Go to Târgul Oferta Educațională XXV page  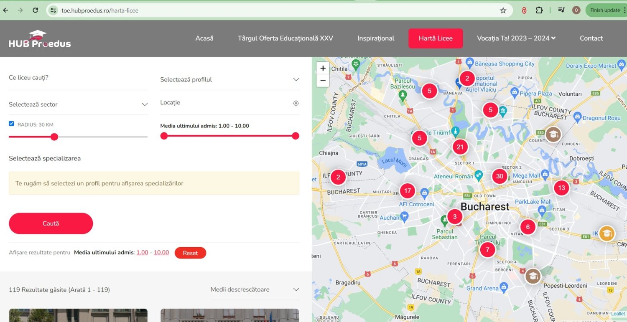tap(285, 38)
